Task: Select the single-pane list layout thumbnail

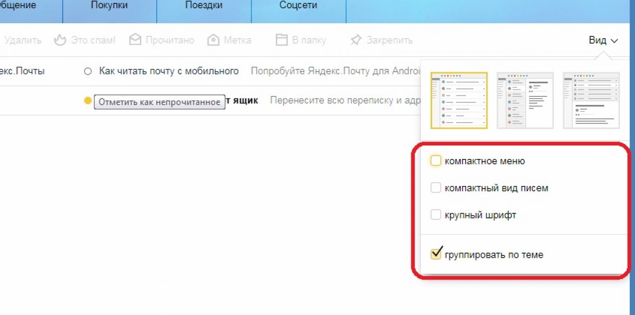Action: [459, 100]
